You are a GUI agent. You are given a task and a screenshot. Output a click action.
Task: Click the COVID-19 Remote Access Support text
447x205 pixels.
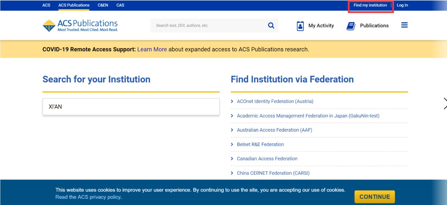89,49
